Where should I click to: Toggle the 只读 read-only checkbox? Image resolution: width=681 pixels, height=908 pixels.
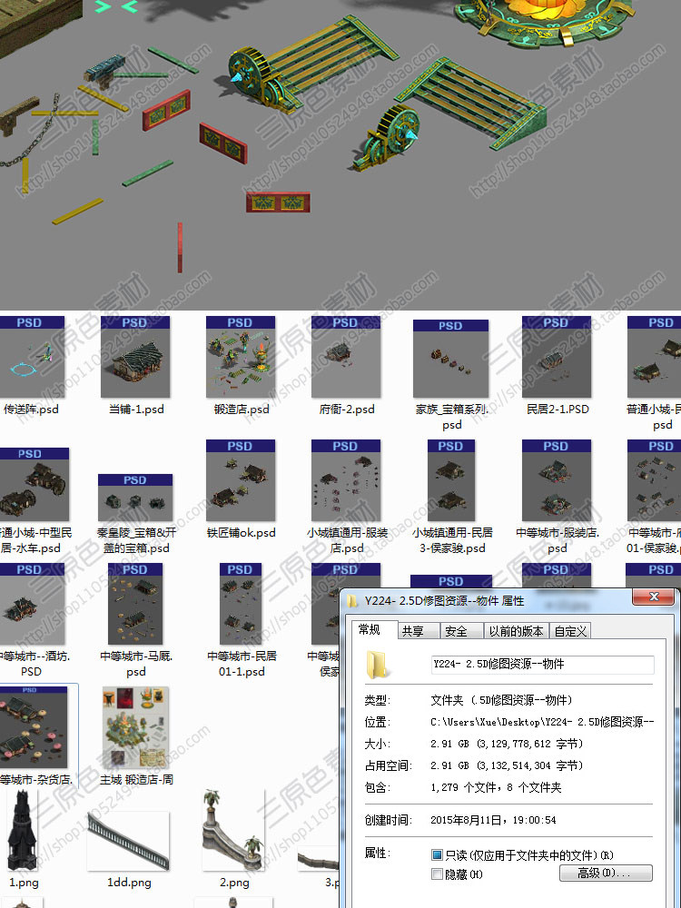pyautogui.click(x=438, y=854)
